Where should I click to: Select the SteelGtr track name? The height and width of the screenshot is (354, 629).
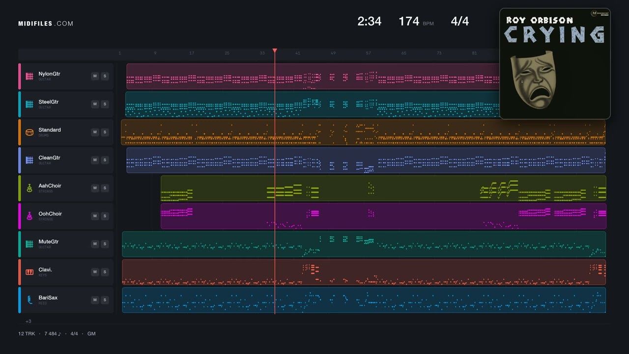coord(49,102)
